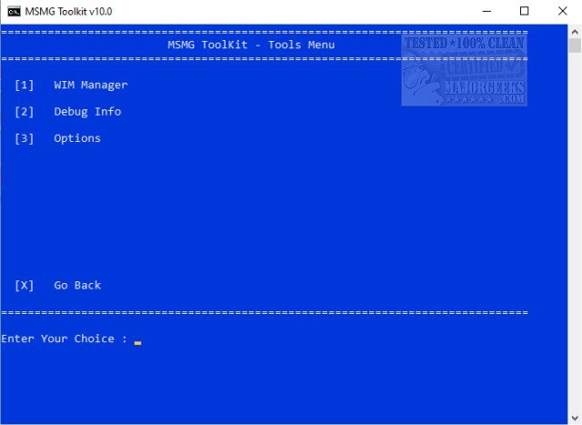The height and width of the screenshot is (425, 582).
Task: Click the scrollbar down arrow
Action: pos(575,419)
